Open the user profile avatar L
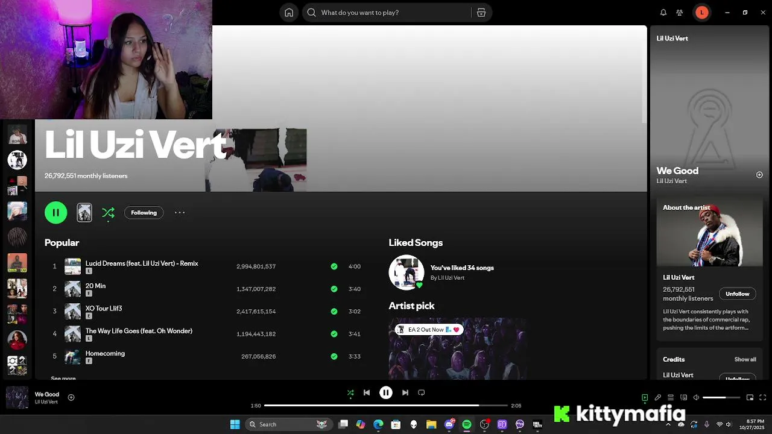Image resolution: width=772 pixels, height=434 pixels. [701, 12]
